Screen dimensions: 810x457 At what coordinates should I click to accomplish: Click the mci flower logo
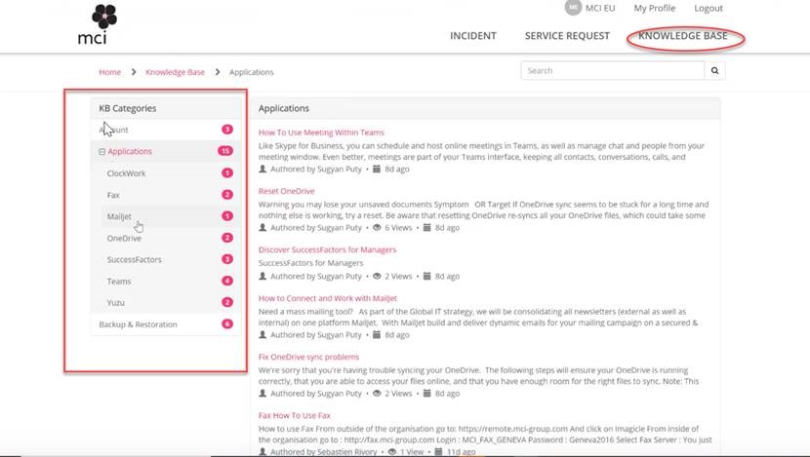(x=99, y=24)
